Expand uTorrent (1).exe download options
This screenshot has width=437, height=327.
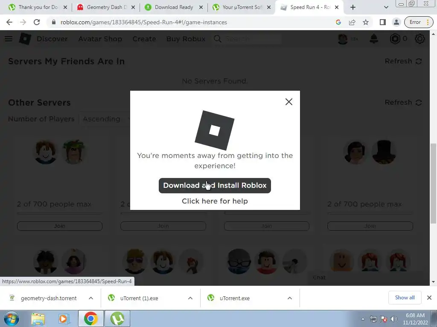(190, 298)
